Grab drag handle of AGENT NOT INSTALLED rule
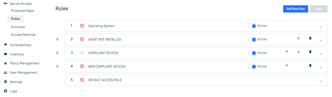This screenshot has width=332, height=97. coord(57,39)
